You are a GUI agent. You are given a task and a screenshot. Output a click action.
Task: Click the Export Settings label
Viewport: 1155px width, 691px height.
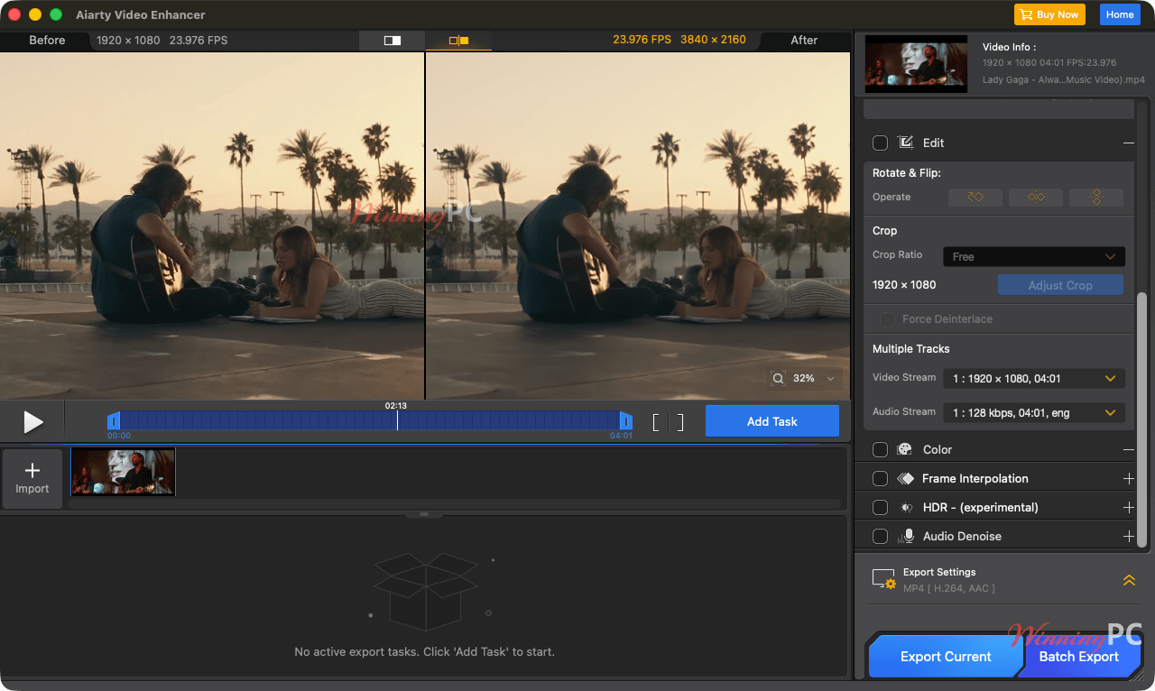pyautogui.click(x=939, y=572)
